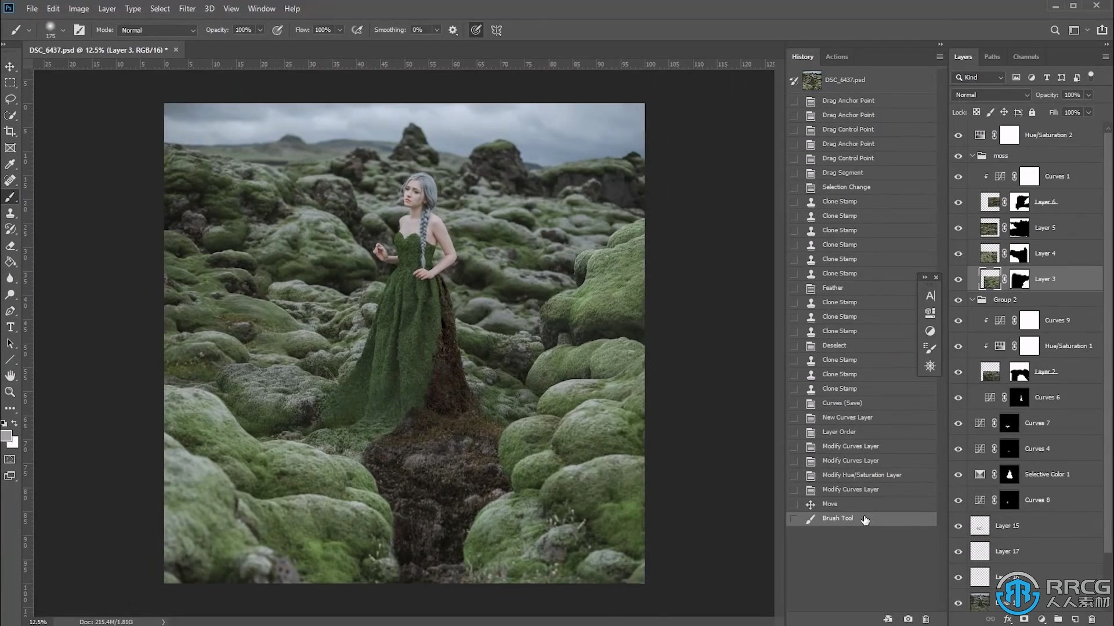Select the Move tool
Screen dimensions: 1114x626
(x=10, y=67)
